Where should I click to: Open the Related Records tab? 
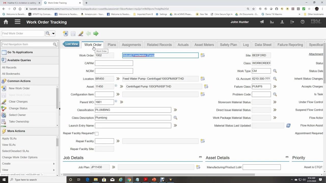click(159, 45)
